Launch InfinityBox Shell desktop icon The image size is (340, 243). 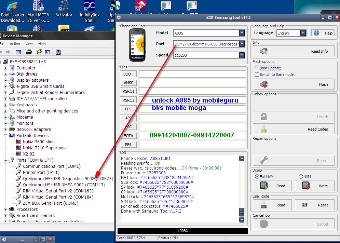tap(89, 11)
